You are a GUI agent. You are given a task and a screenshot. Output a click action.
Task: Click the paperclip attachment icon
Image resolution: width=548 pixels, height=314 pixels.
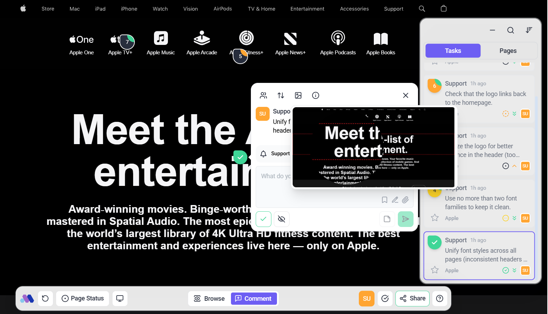tap(405, 200)
